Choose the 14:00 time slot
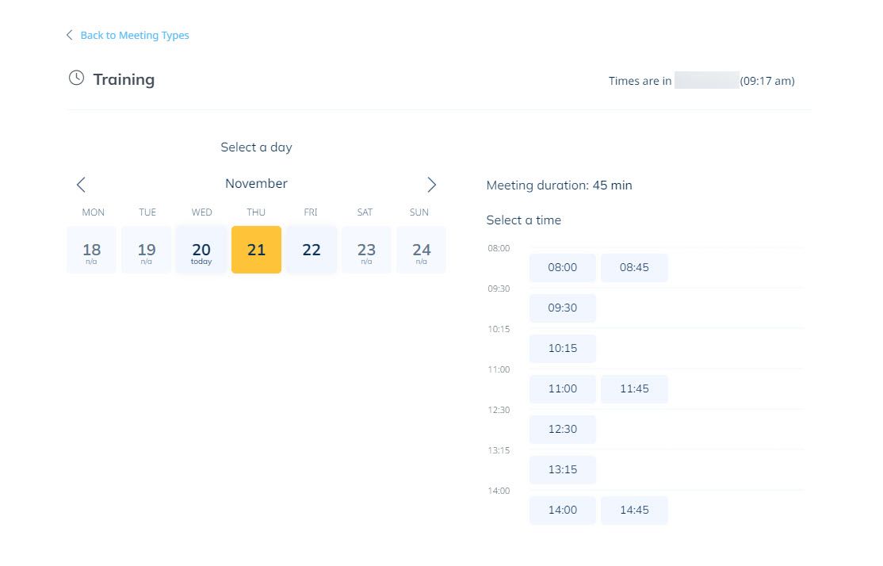 tap(562, 511)
